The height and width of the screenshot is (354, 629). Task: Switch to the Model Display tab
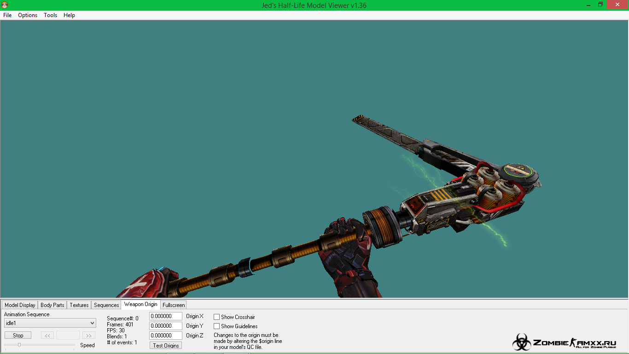point(20,305)
